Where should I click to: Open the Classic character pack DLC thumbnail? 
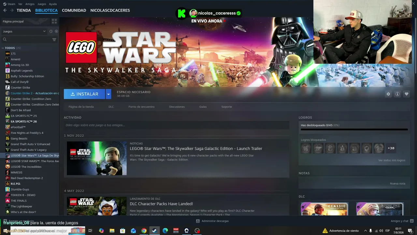pos(324,209)
